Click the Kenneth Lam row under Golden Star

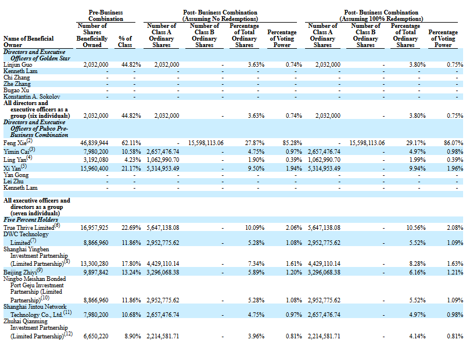233,71
